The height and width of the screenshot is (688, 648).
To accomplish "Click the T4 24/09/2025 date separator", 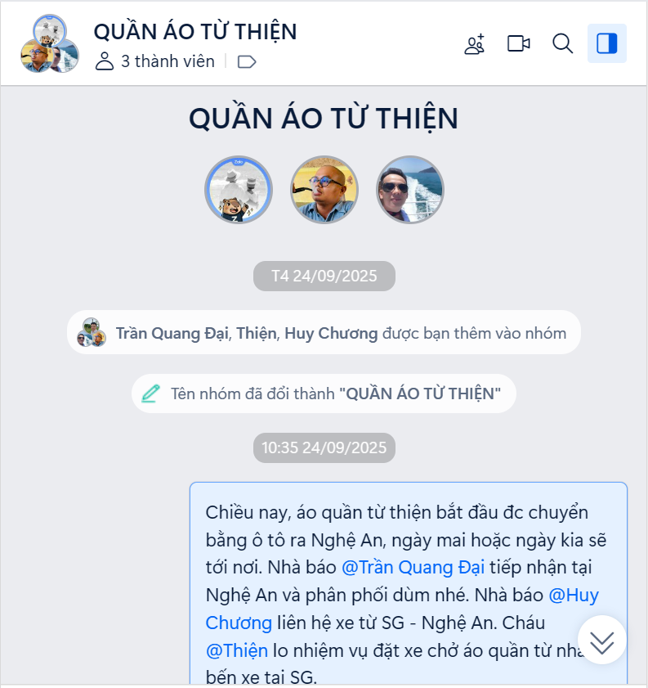I will 324,276.
